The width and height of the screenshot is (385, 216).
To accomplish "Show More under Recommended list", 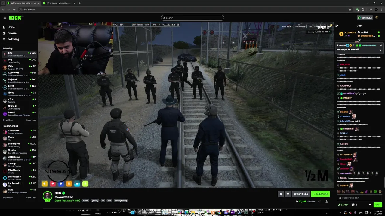I will [8, 198].
